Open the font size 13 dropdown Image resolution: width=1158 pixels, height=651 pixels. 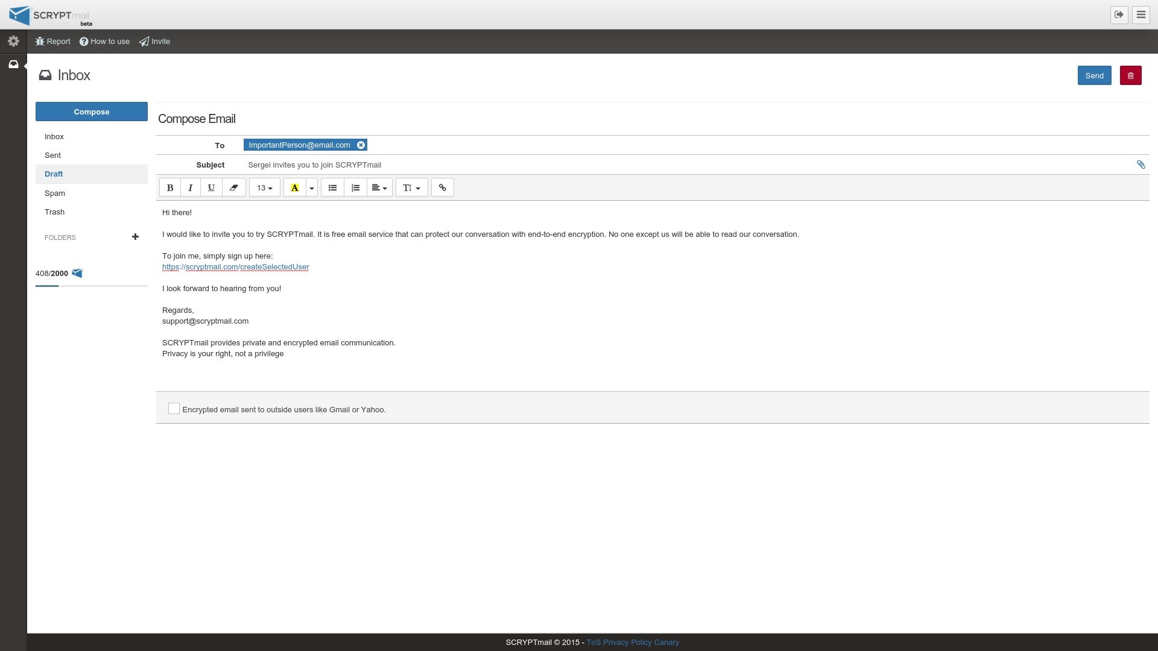pyautogui.click(x=264, y=188)
